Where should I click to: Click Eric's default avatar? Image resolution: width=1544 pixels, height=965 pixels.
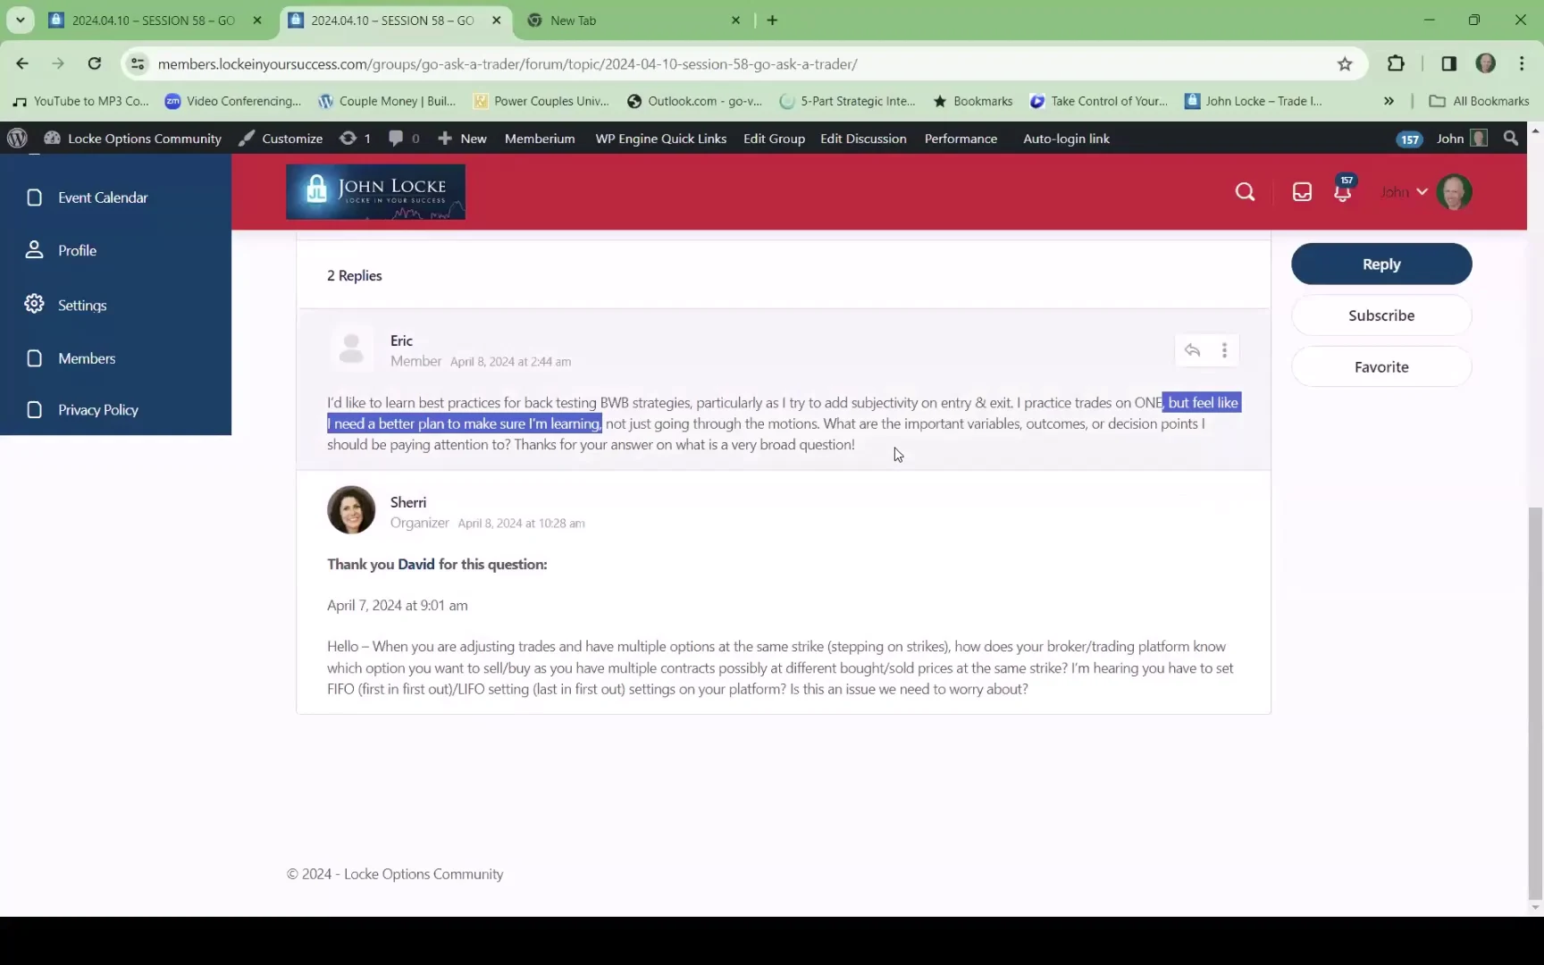click(351, 348)
